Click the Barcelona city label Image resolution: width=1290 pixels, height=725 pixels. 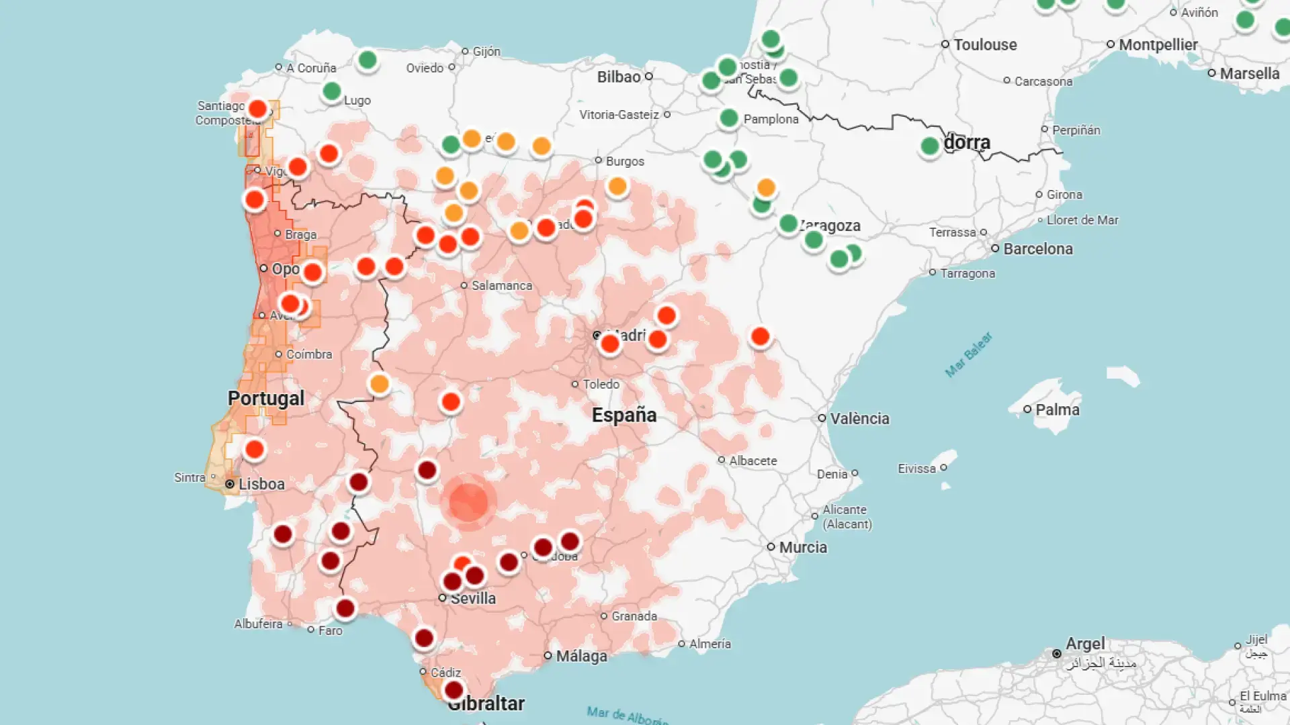pos(1037,249)
